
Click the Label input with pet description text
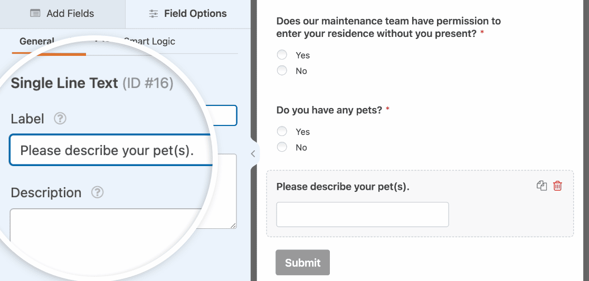pyautogui.click(x=111, y=150)
